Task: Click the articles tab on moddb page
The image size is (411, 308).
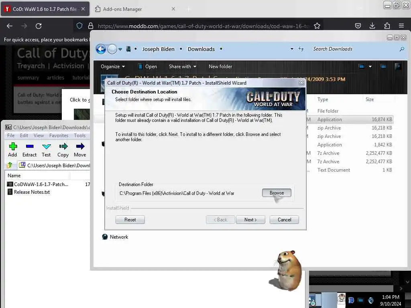Action: (55, 77)
